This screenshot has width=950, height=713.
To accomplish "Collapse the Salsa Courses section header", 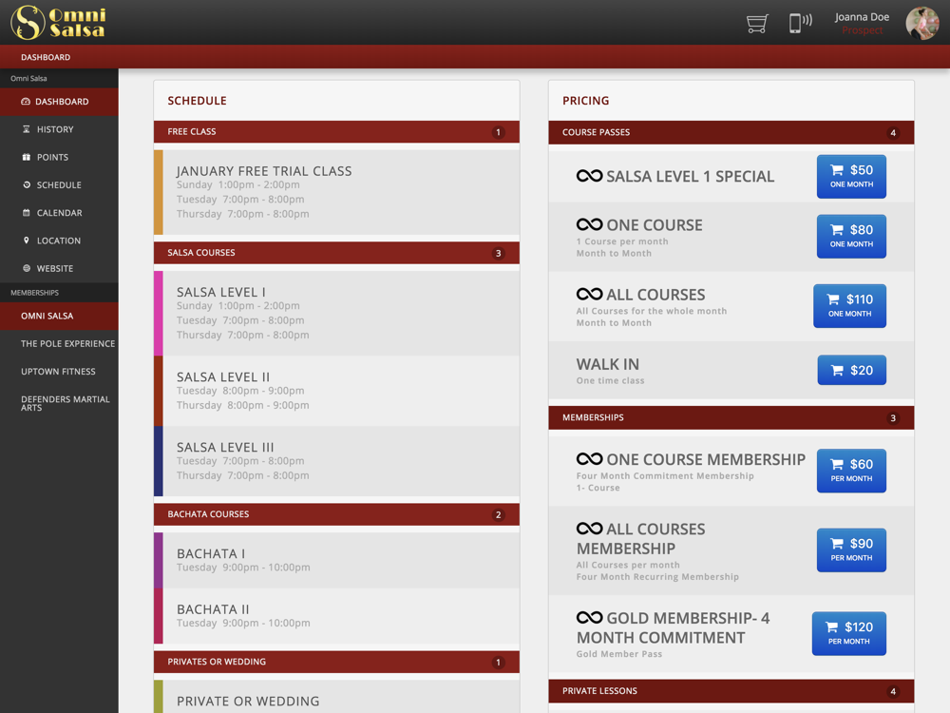I will pos(336,253).
